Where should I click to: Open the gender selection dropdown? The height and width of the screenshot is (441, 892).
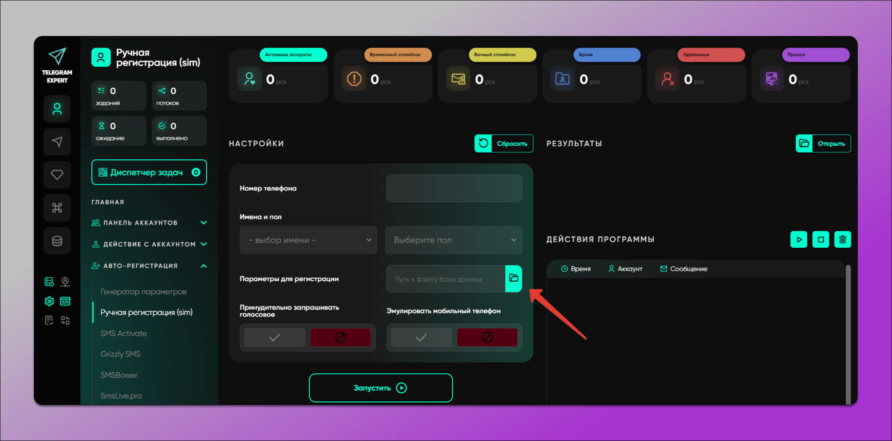click(x=454, y=240)
